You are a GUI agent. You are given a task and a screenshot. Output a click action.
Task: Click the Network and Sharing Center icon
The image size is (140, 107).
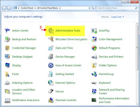coord(94,91)
